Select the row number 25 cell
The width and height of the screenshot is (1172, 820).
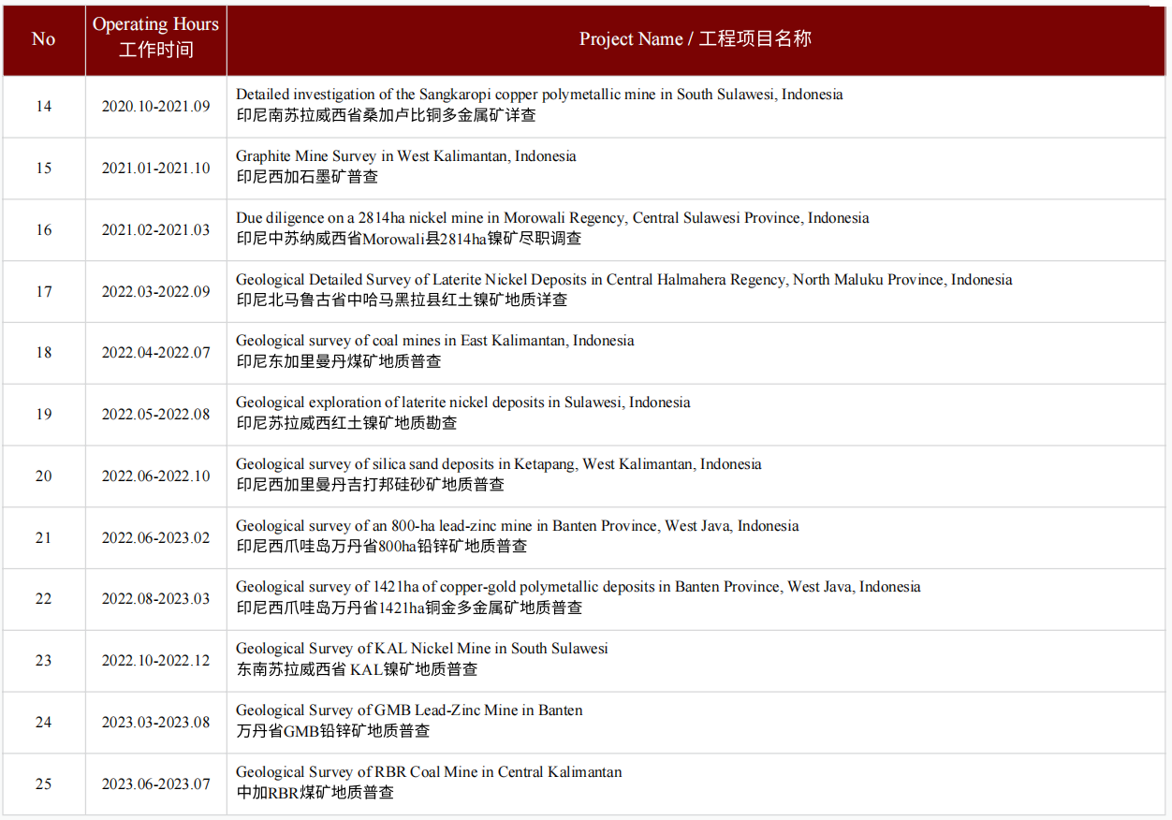click(44, 784)
